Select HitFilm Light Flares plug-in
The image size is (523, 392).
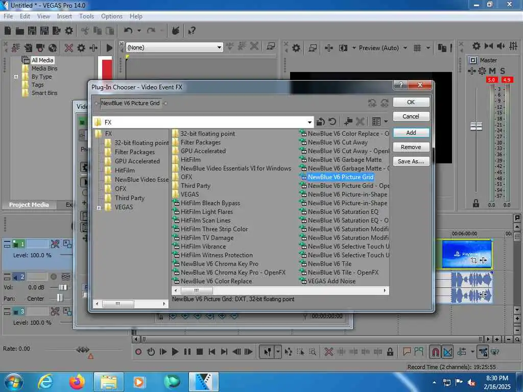[203, 212]
